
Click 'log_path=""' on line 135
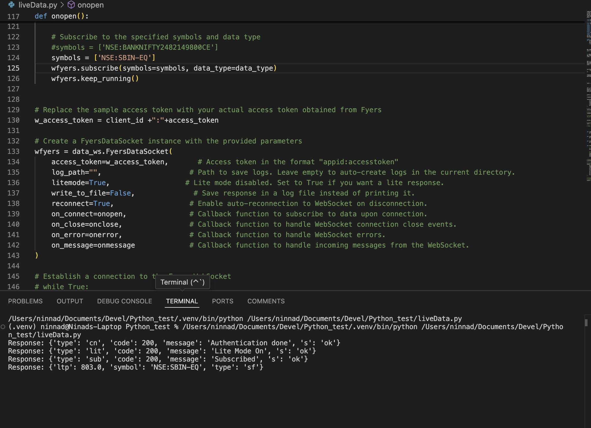74,172
